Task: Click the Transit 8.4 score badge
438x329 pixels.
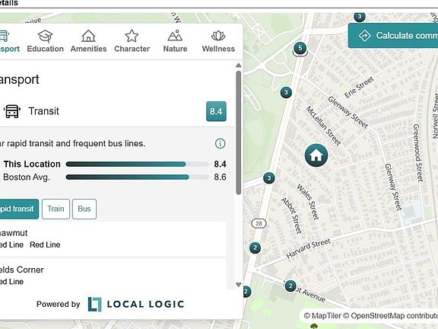Action: pyautogui.click(x=216, y=111)
